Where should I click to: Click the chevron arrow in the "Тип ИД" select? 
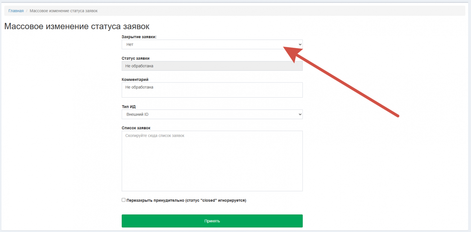(300, 114)
